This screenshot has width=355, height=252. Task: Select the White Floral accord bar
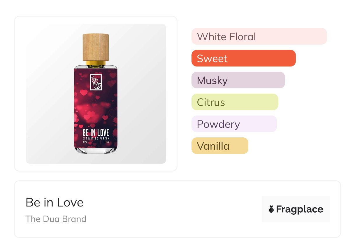click(259, 36)
